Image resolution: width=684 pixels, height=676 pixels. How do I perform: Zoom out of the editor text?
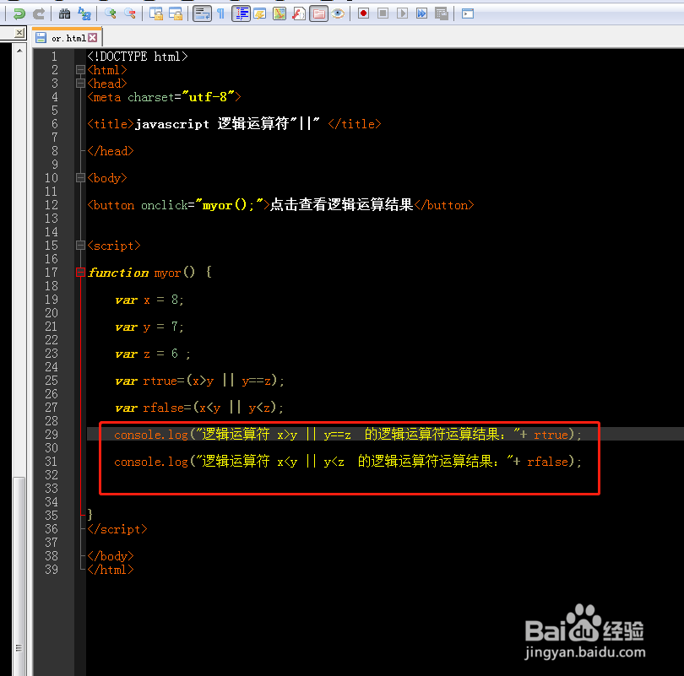pos(129,14)
